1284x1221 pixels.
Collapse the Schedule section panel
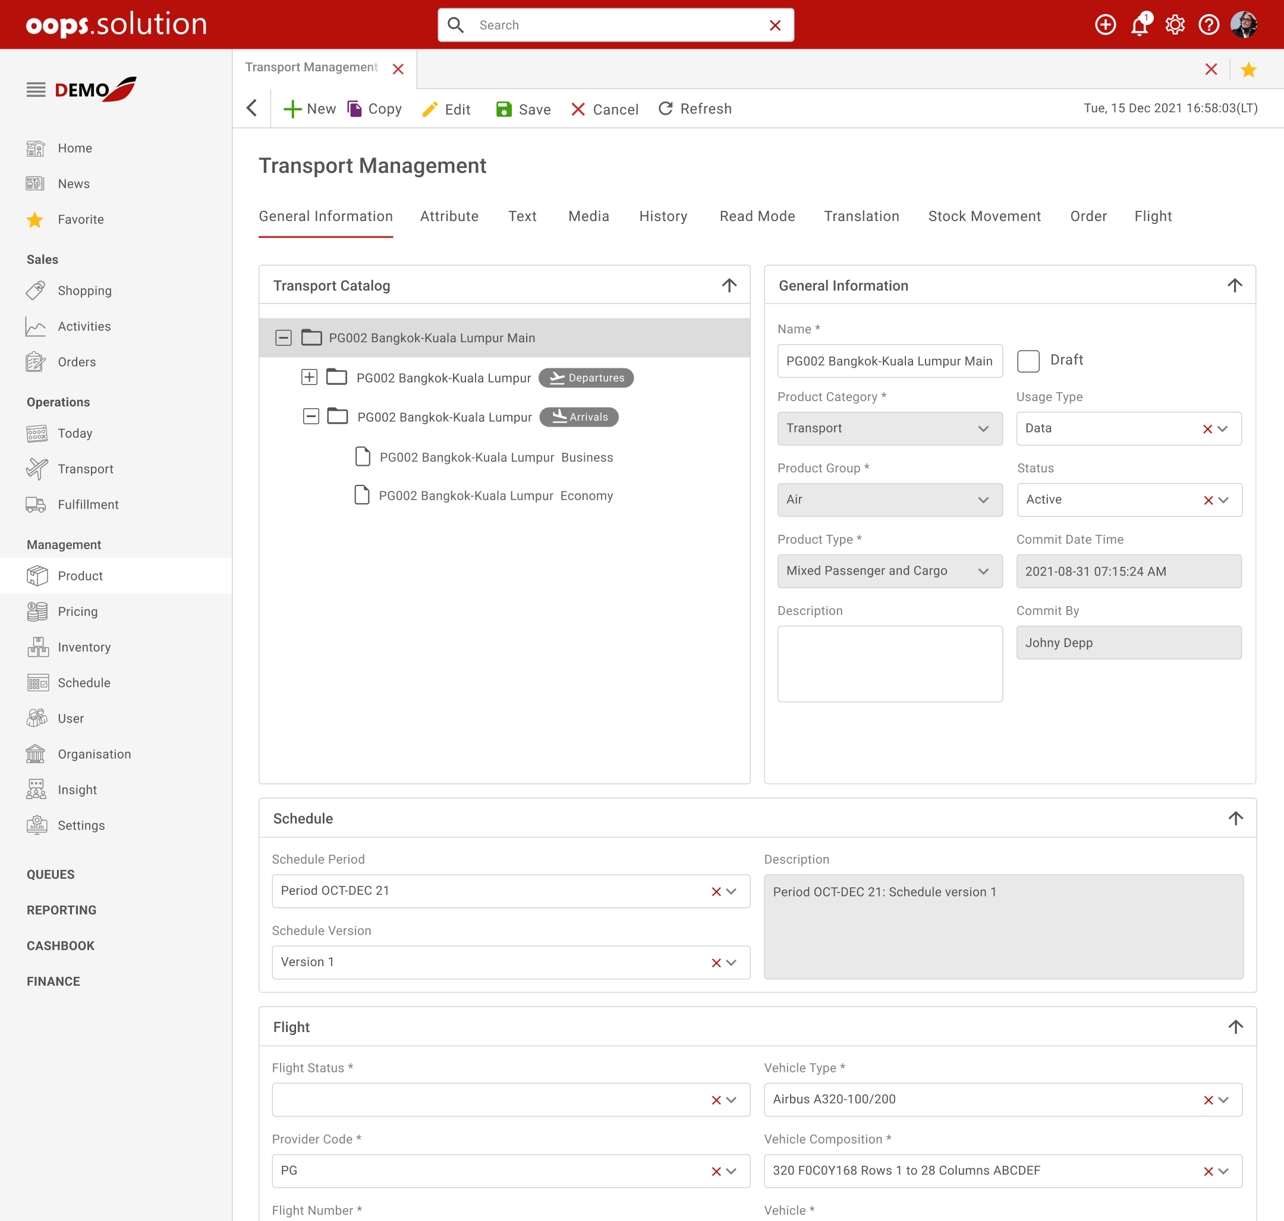1235,818
